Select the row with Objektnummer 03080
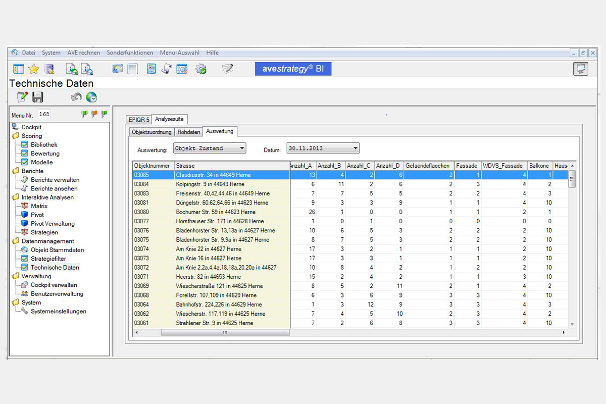Viewport: 606px width, 404px height. [x=350, y=212]
